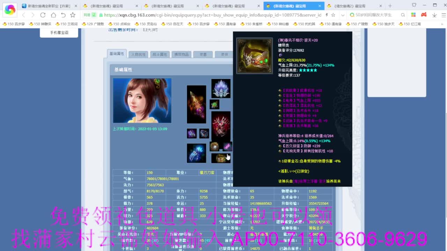Image resolution: width=447 pixels, height=251 pixels.
Task: Open bookmark 150 神仙眷
Action: pos(278,24)
